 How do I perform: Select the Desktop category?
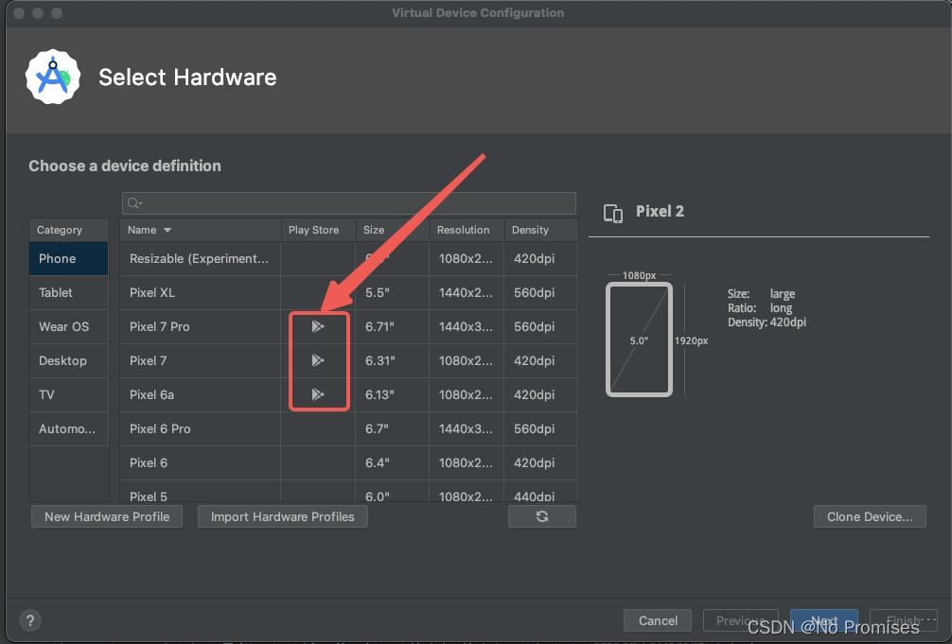pos(68,360)
